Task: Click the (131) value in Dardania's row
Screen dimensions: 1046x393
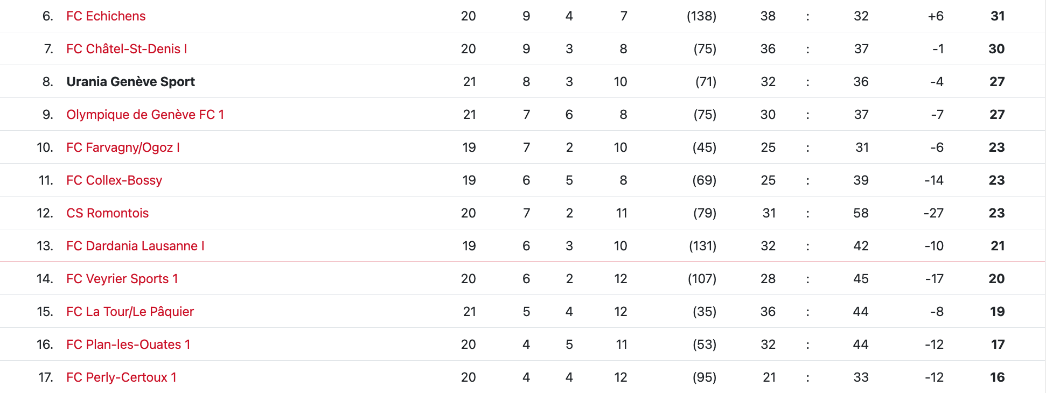Action: point(702,246)
